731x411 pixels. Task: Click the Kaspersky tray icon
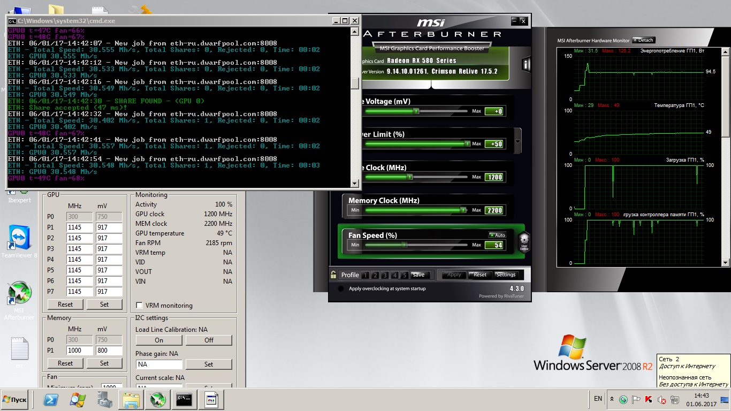click(x=649, y=399)
